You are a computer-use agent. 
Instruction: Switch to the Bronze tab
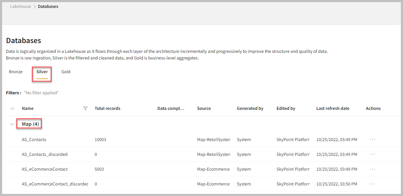point(16,72)
